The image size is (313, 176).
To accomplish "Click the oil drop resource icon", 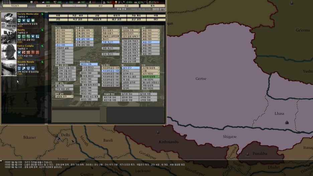I will (67, 2).
